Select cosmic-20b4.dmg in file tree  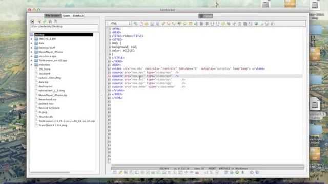(x=50, y=78)
